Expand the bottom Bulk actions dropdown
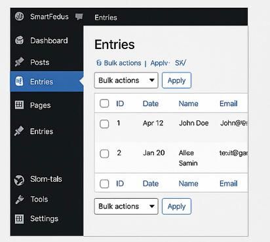Image resolution: width=270 pixels, height=242 pixels. [126, 206]
